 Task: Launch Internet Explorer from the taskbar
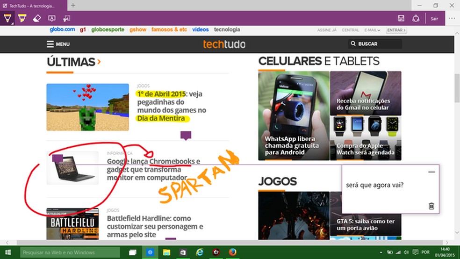point(200,252)
